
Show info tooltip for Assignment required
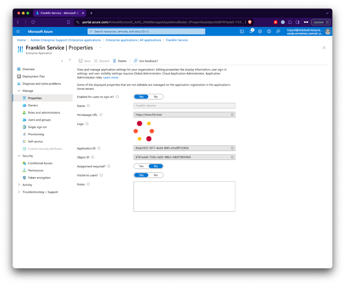[x=109, y=166]
